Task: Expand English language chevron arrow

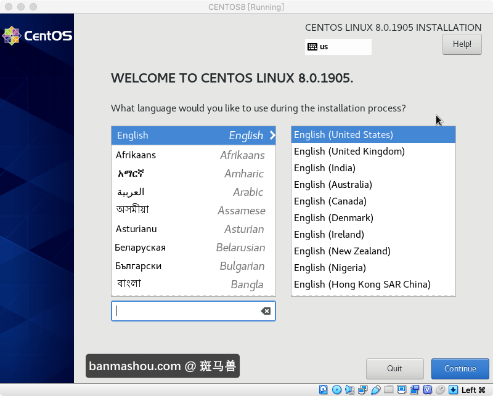Action: pyautogui.click(x=272, y=135)
